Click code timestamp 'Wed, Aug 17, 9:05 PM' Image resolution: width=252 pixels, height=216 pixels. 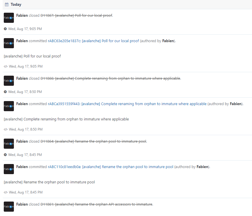26,66
